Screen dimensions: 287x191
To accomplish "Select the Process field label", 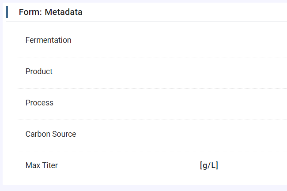I will coord(39,103).
